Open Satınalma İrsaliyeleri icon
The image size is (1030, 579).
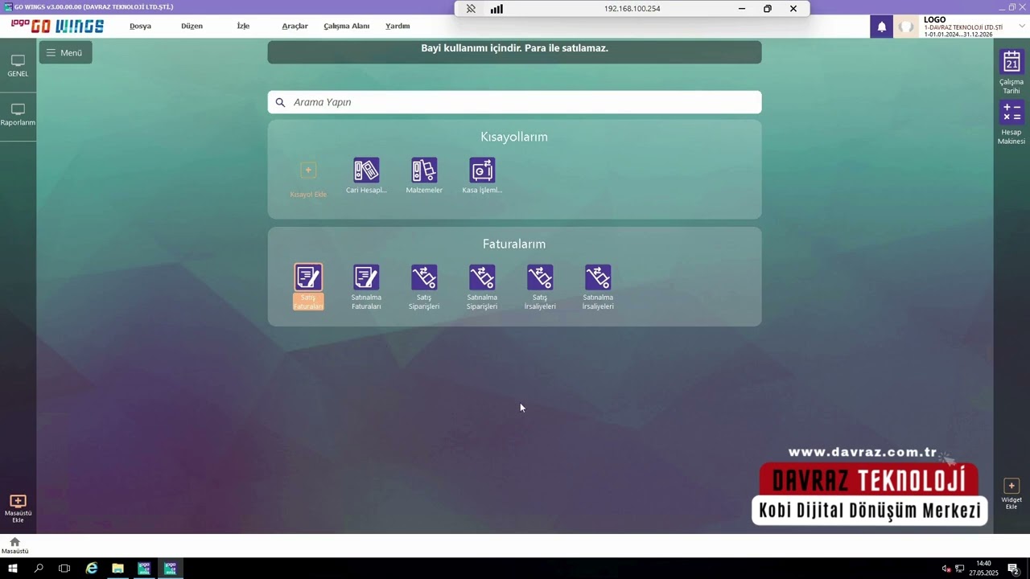pyautogui.click(x=598, y=277)
